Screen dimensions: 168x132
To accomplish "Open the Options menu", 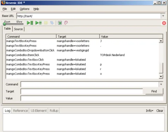I will click(x=24, y=9).
